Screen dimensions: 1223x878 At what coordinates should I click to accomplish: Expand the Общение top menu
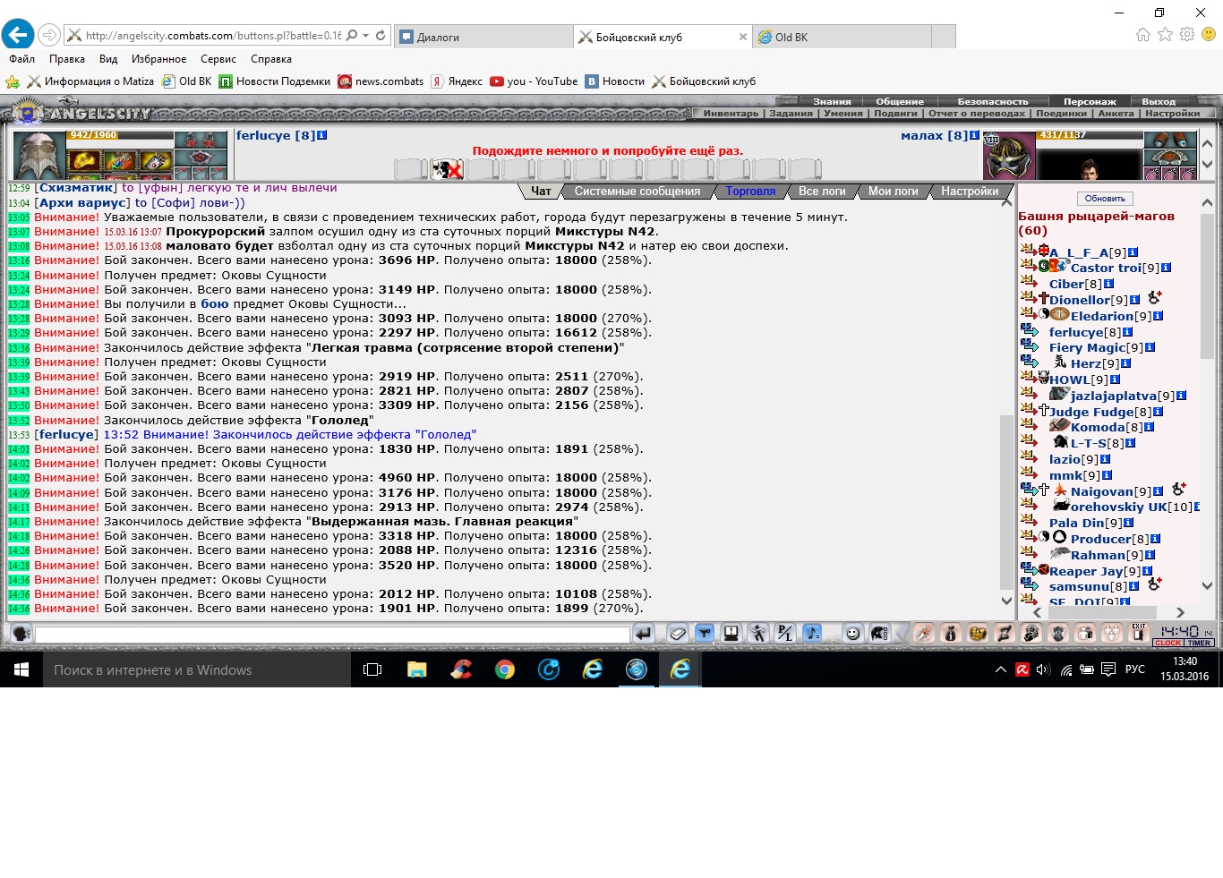coord(900,101)
